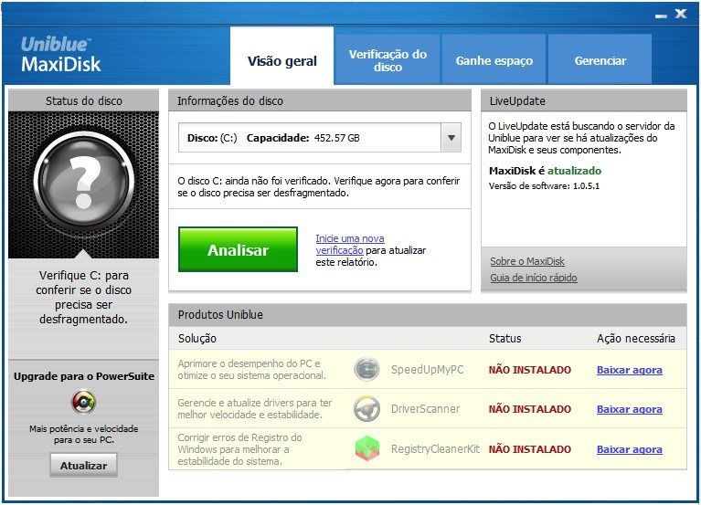Click the Verifique C: para conferir message

click(x=83, y=297)
